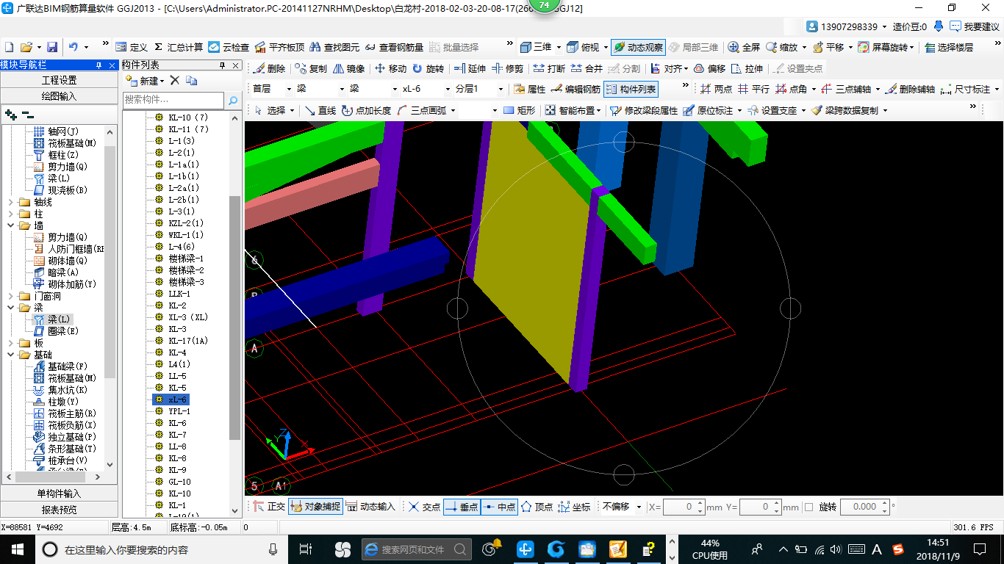Viewport: 1004px width, 564px height.
Task: Select the 合并 merge tool
Action: coord(587,68)
